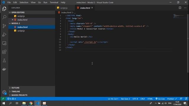Click the VS Code logo in title bar
Screen dimensions: 189x106
tap(3, 2)
